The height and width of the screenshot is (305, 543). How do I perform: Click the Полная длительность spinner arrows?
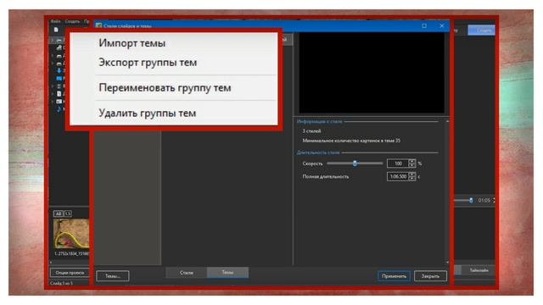tap(411, 176)
